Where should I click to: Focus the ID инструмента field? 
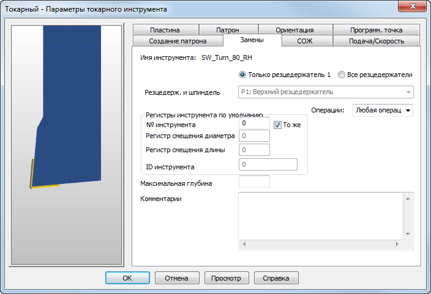pos(268,164)
